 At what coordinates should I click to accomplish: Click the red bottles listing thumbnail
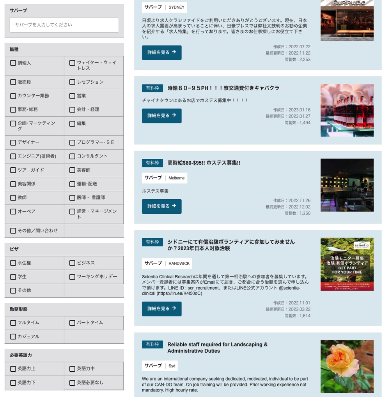click(347, 110)
